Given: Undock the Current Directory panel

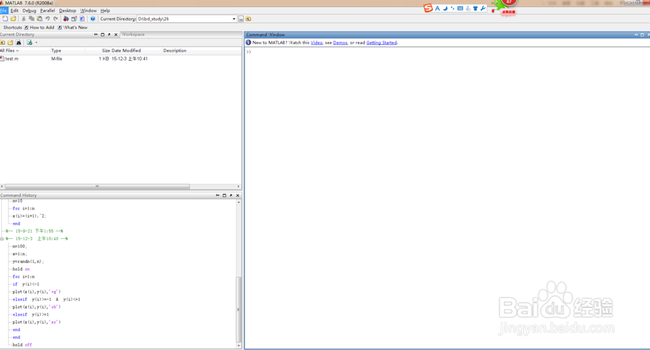Looking at the screenshot, I should coord(109,34).
